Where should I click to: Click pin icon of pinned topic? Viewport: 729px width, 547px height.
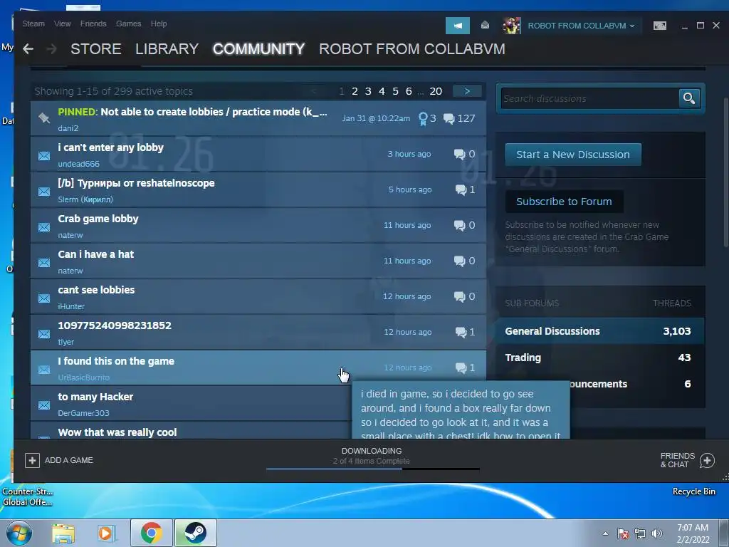[x=44, y=118]
